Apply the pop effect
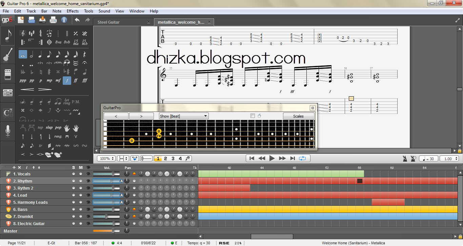The image size is (463, 246). pos(58,128)
